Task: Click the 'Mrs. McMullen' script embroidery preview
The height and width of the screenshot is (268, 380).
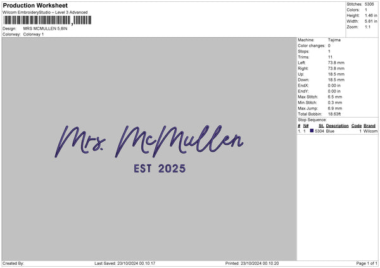Action: (x=149, y=142)
